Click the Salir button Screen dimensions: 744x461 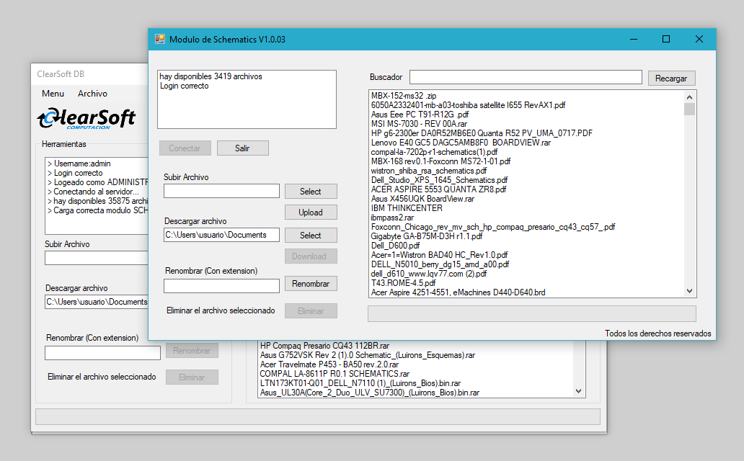242,148
